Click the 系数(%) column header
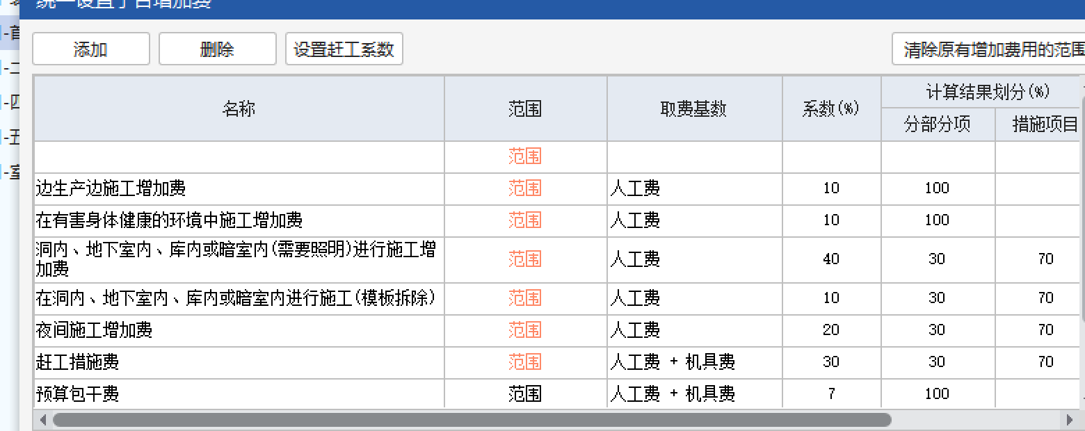 832,108
